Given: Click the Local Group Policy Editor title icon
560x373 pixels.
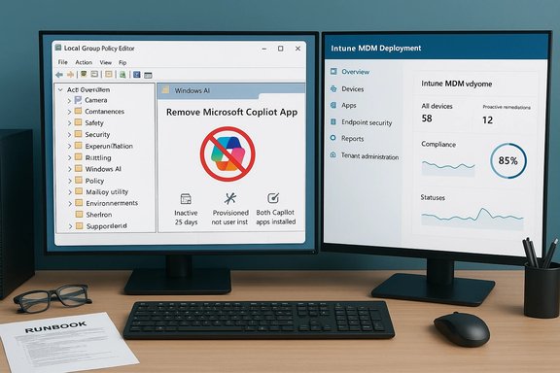Looking at the screenshot, I should (58, 48).
